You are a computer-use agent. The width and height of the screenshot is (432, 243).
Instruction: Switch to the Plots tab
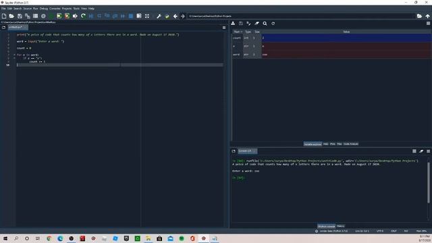click(333, 144)
